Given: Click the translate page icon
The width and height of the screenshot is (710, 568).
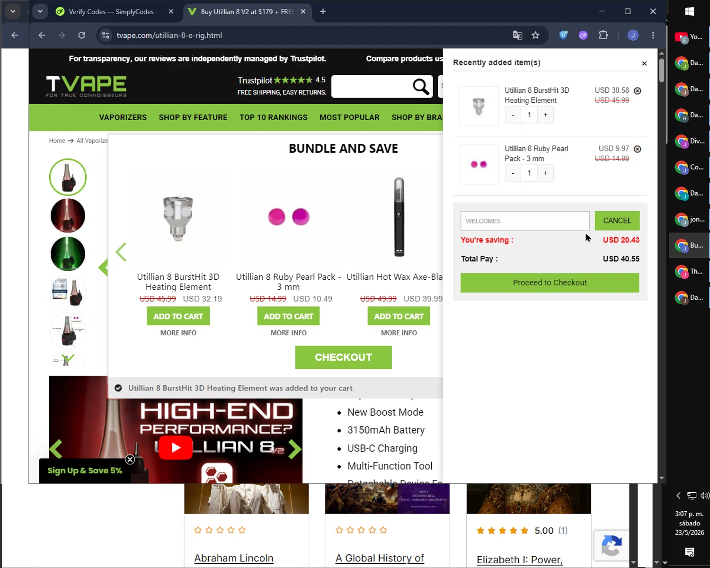Looking at the screenshot, I should 517,35.
